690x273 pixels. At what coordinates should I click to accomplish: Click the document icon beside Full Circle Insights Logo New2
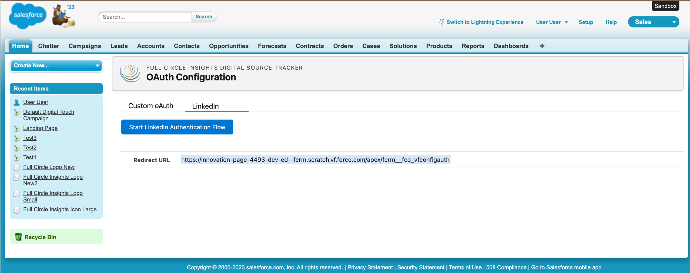point(17,177)
